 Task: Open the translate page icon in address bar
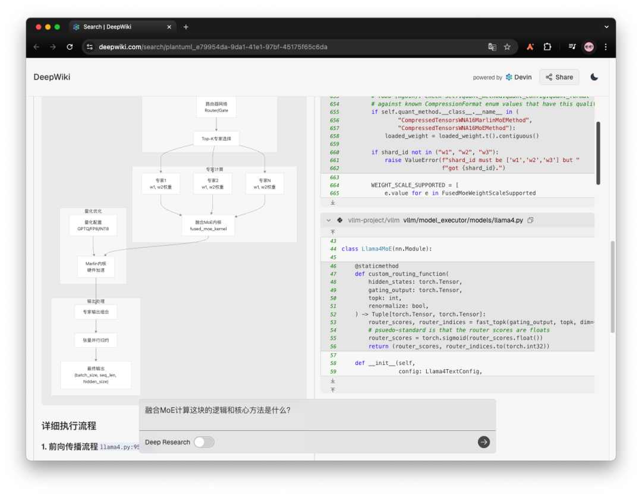[492, 47]
